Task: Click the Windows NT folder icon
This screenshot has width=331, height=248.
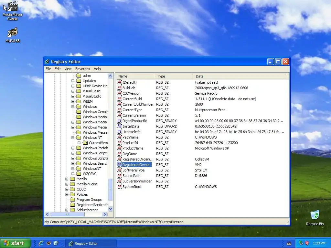Action: (x=79, y=138)
